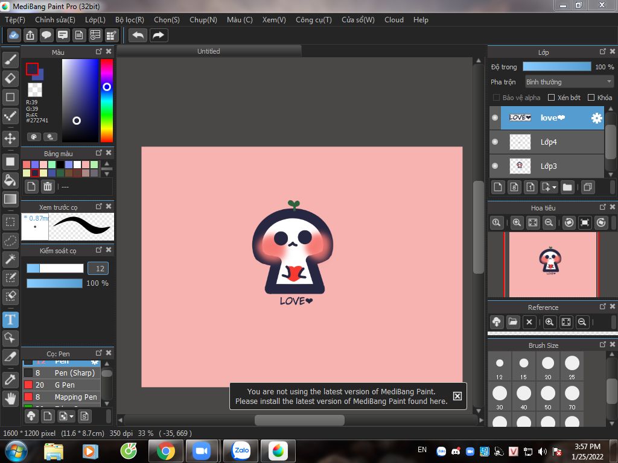Viewport: 618px width, 463px height.
Task: Click the Redo arrow in toolbar
Action: [159, 35]
